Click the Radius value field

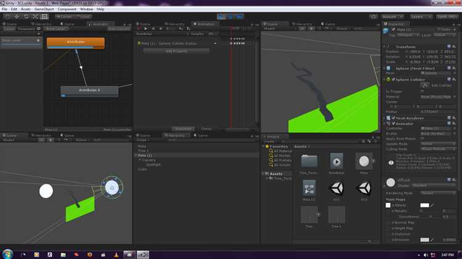point(438,111)
